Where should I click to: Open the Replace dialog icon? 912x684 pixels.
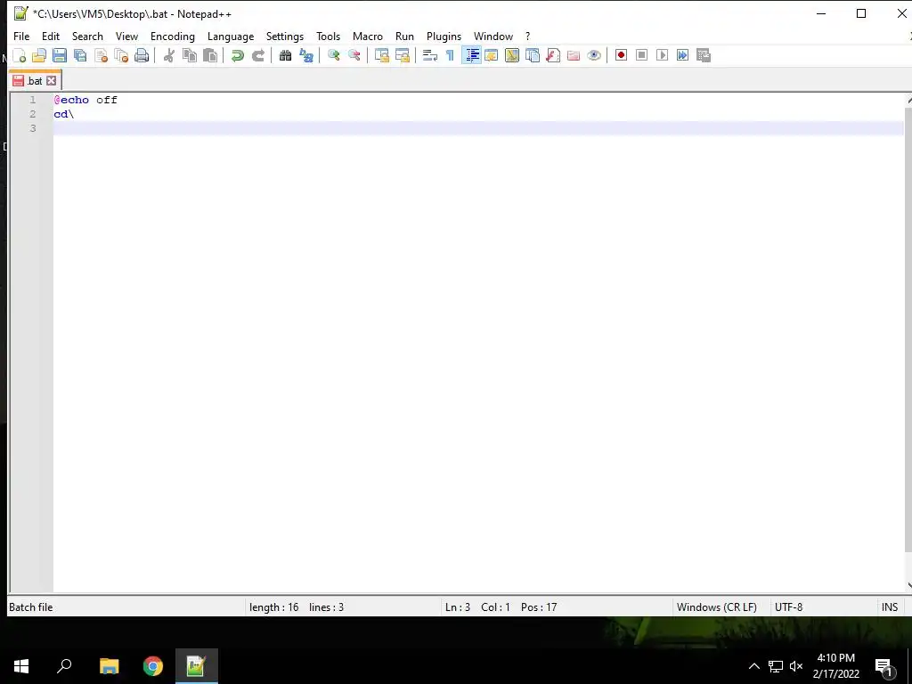[x=306, y=55]
